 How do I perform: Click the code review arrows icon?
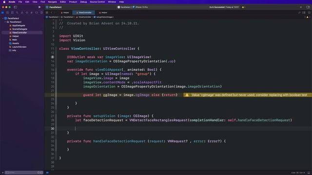299,13
